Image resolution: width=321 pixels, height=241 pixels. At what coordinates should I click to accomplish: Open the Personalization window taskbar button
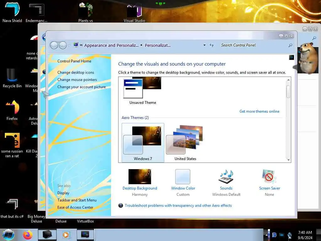tap(85, 235)
